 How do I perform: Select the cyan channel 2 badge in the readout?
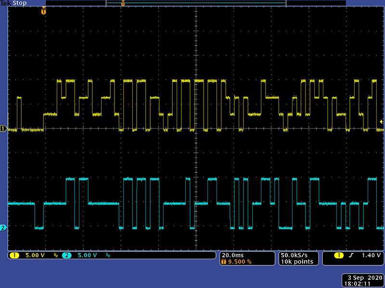click(x=66, y=255)
